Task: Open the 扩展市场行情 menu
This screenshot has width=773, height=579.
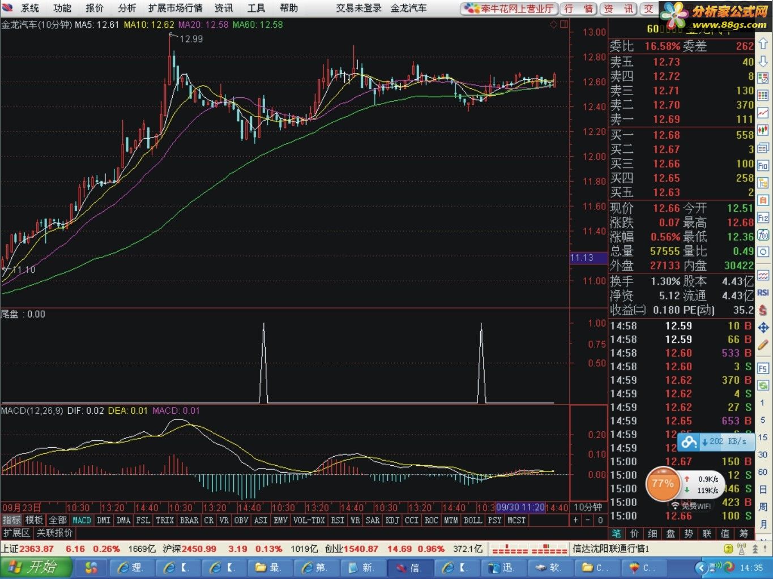Action: 175,8
